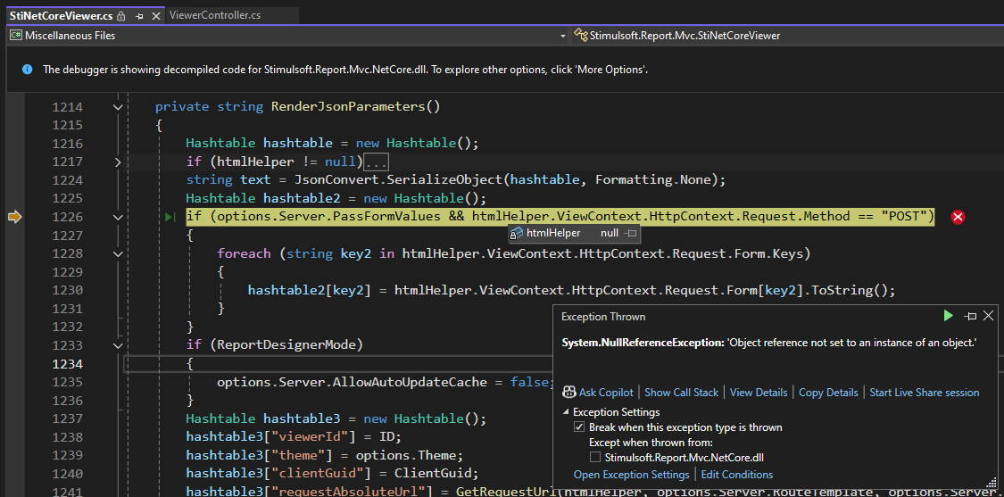Expand the collapsed if block at line 1217

point(117,162)
